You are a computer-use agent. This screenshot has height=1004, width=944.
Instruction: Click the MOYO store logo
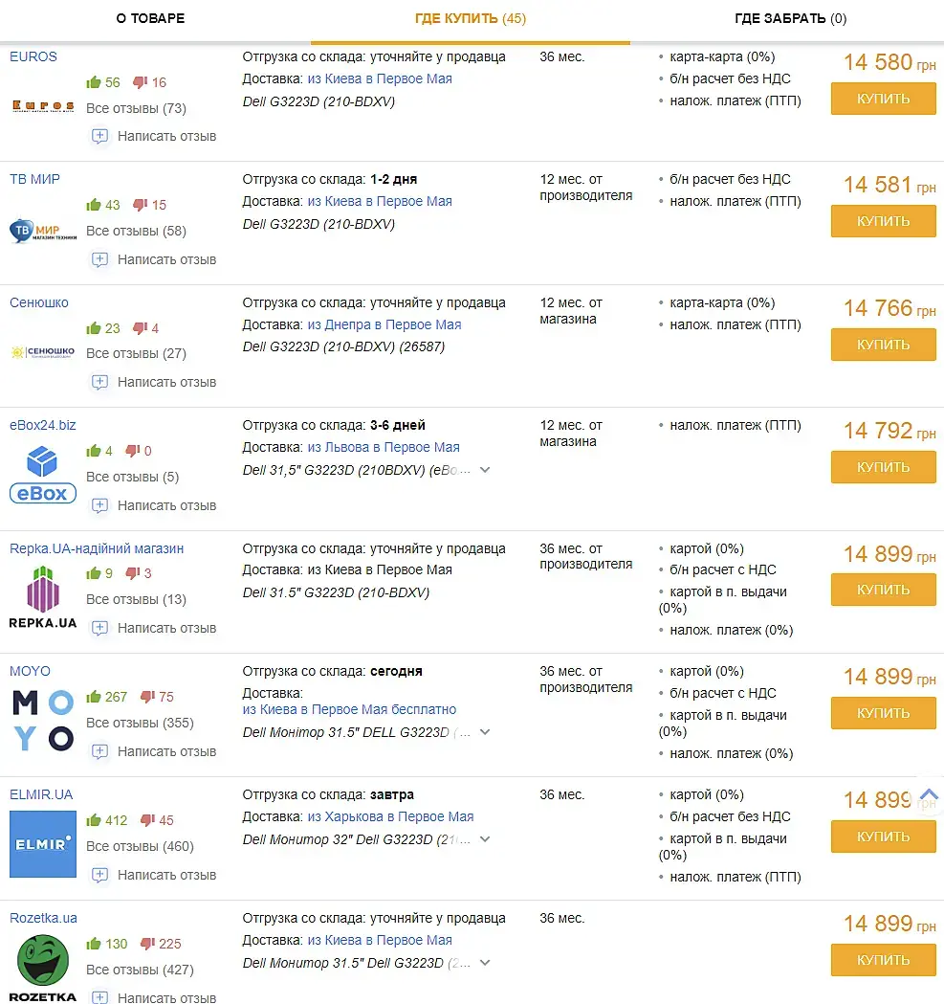tap(43, 722)
